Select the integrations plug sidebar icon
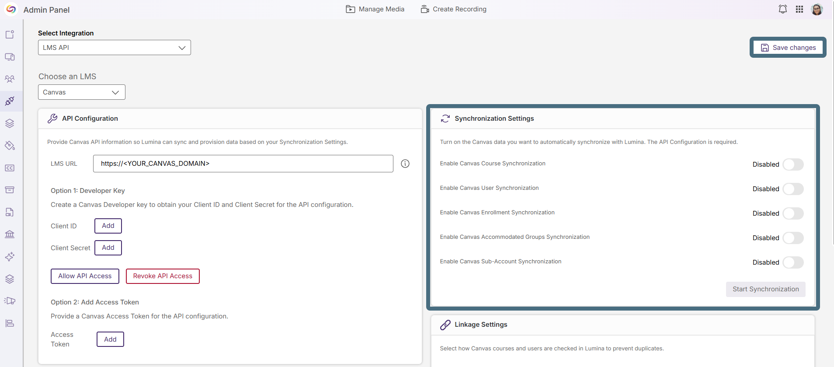 click(10, 101)
